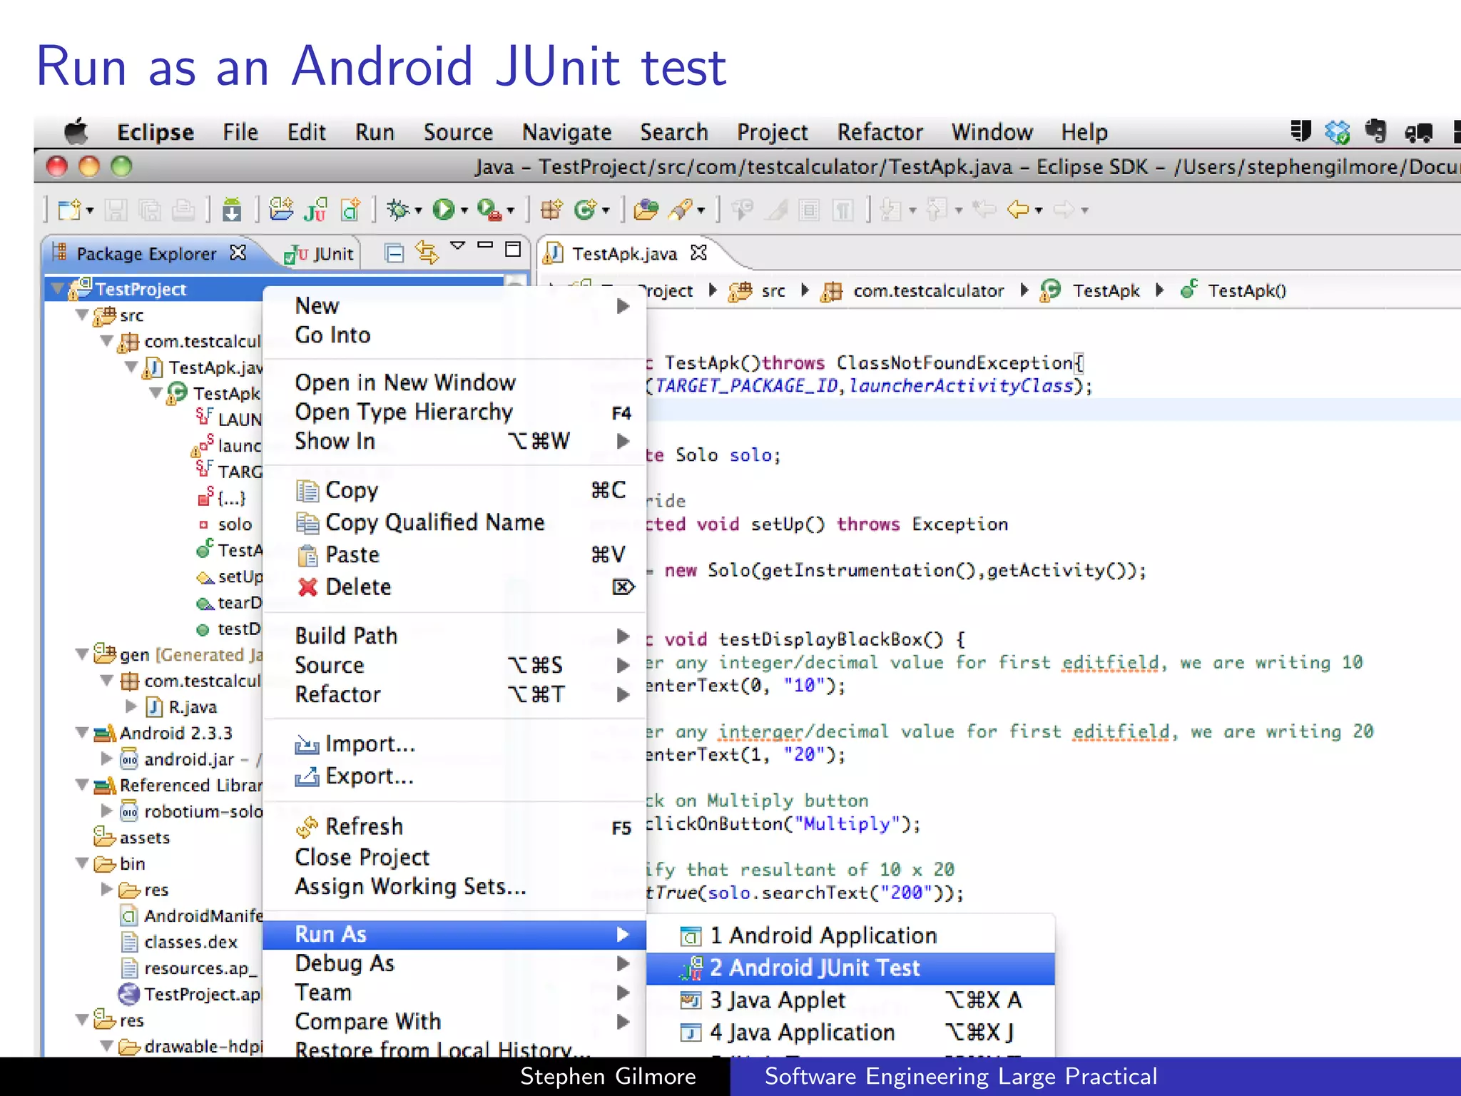Close the TestApk.java editor tab

699,253
